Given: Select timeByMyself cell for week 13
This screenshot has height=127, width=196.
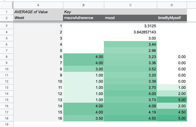Looking at the screenshot, I should pos(172,100).
